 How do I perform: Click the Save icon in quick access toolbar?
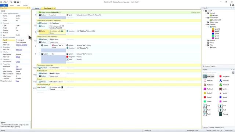(4, 2)
